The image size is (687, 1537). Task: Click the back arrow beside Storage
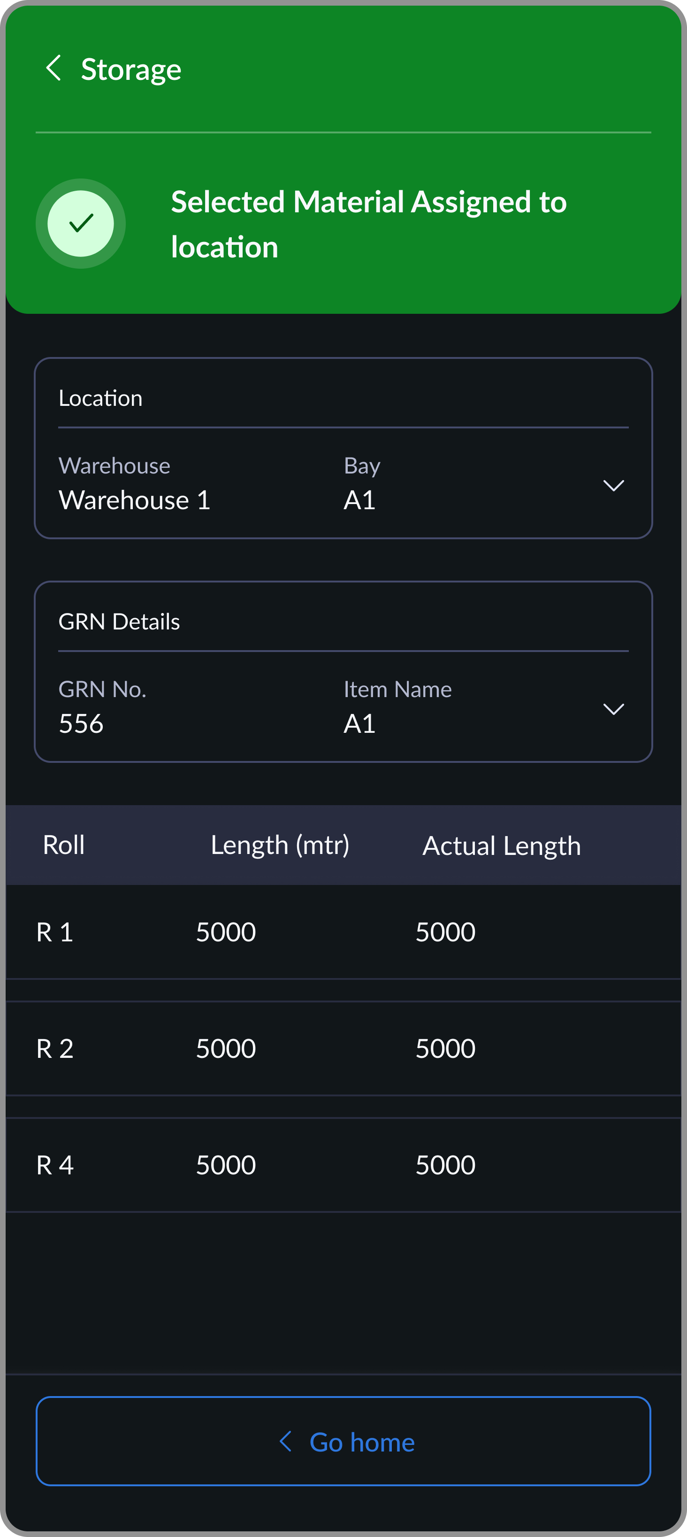[55, 69]
